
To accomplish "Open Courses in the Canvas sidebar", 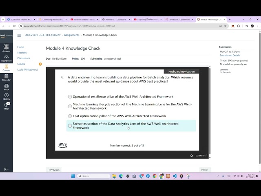I will point(7,68).
